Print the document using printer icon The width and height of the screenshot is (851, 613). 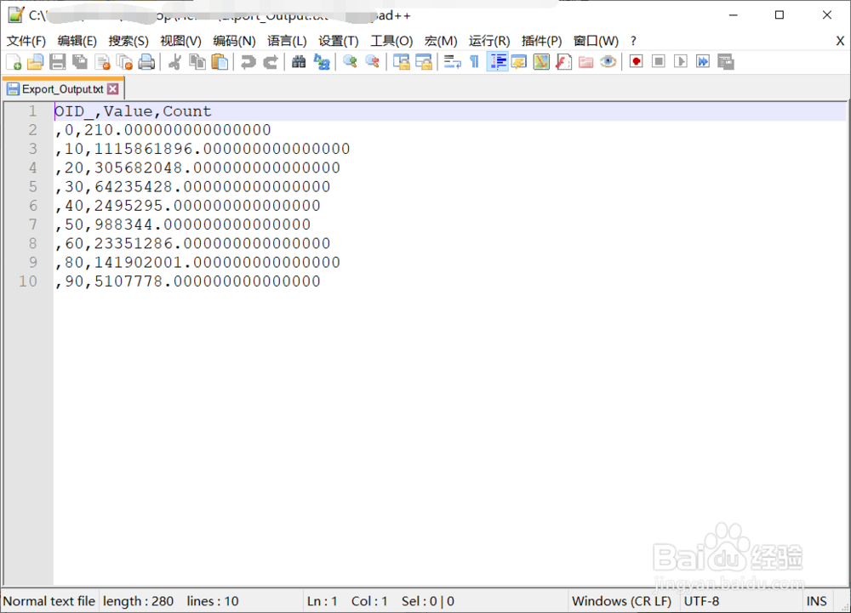pyautogui.click(x=146, y=62)
